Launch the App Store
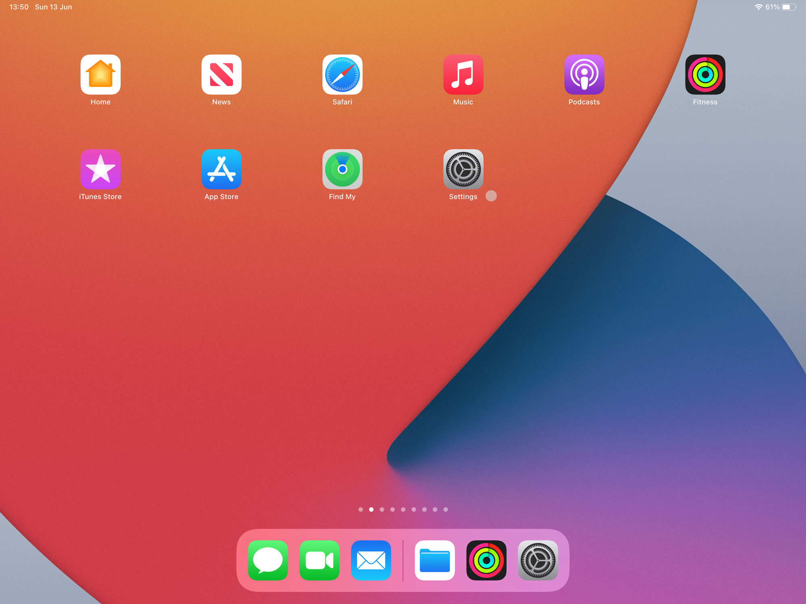 [221, 170]
